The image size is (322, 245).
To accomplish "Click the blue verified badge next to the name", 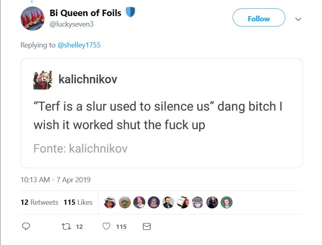I will click(x=129, y=12).
